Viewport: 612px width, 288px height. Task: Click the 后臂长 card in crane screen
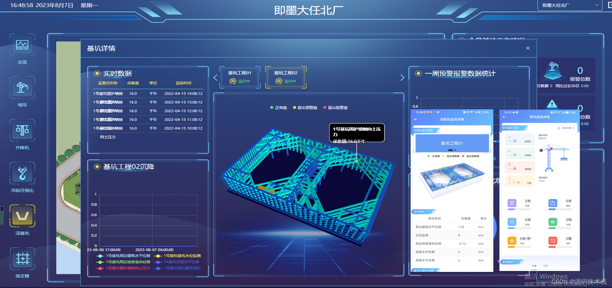click(520, 154)
